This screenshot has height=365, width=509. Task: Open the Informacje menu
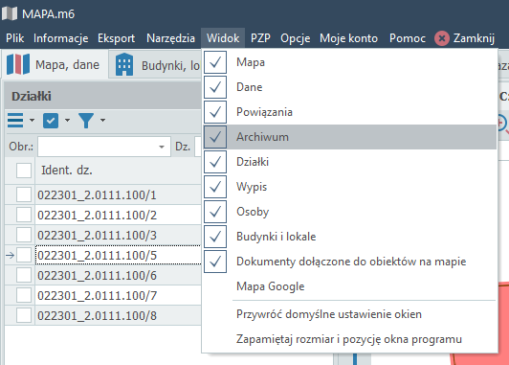(60, 38)
